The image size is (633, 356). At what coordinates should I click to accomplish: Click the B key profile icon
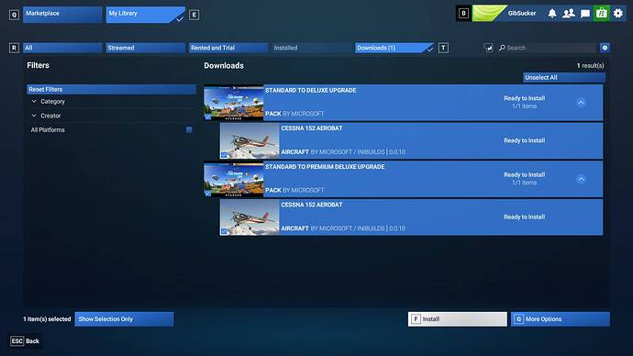click(x=463, y=14)
